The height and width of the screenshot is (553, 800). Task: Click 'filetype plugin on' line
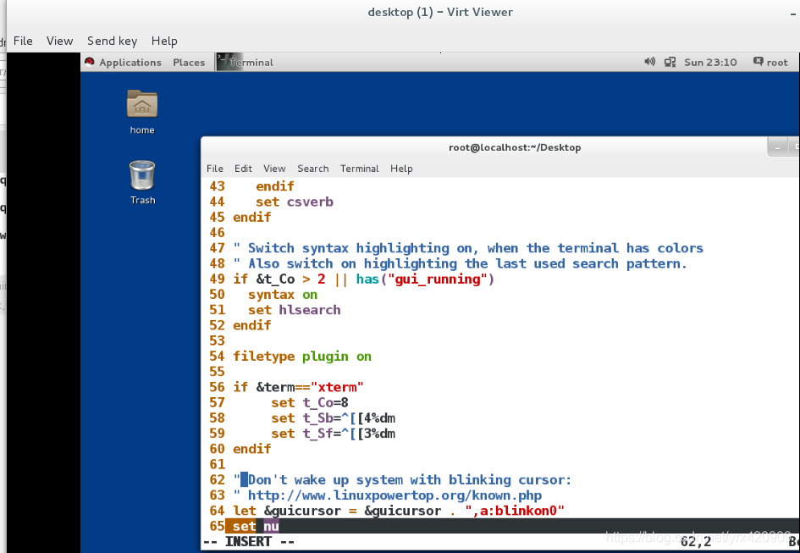pyautogui.click(x=302, y=357)
